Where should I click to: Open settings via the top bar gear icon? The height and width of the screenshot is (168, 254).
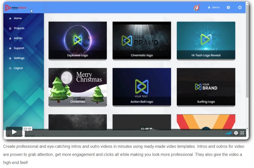pos(228,8)
